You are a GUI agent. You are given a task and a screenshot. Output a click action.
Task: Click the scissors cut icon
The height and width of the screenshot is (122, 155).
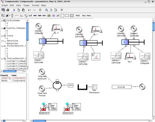click(x=14, y=10)
